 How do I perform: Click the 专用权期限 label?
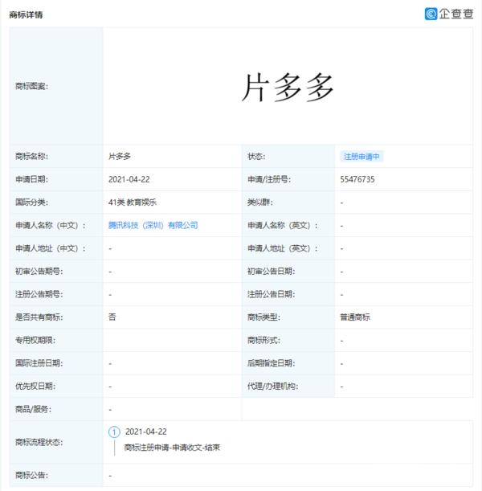pyautogui.click(x=35, y=340)
